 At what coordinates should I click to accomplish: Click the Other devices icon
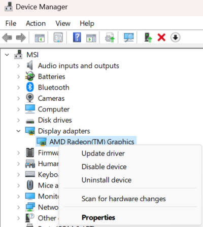coord(30,218)
